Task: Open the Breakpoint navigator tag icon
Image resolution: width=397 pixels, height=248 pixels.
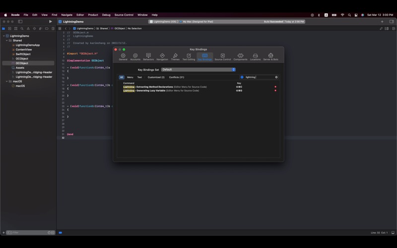Action: pos(47,29)
